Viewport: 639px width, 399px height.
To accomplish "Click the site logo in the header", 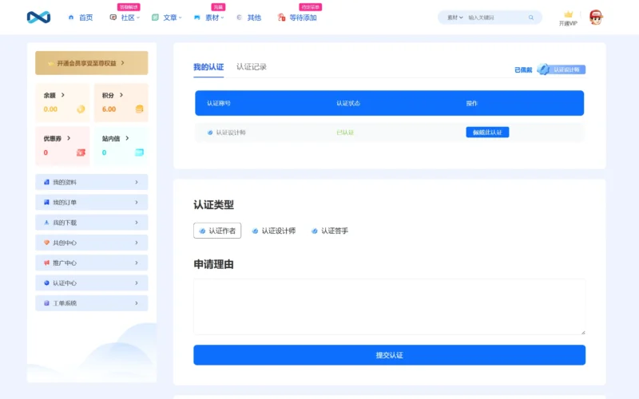I will [38, 17].
